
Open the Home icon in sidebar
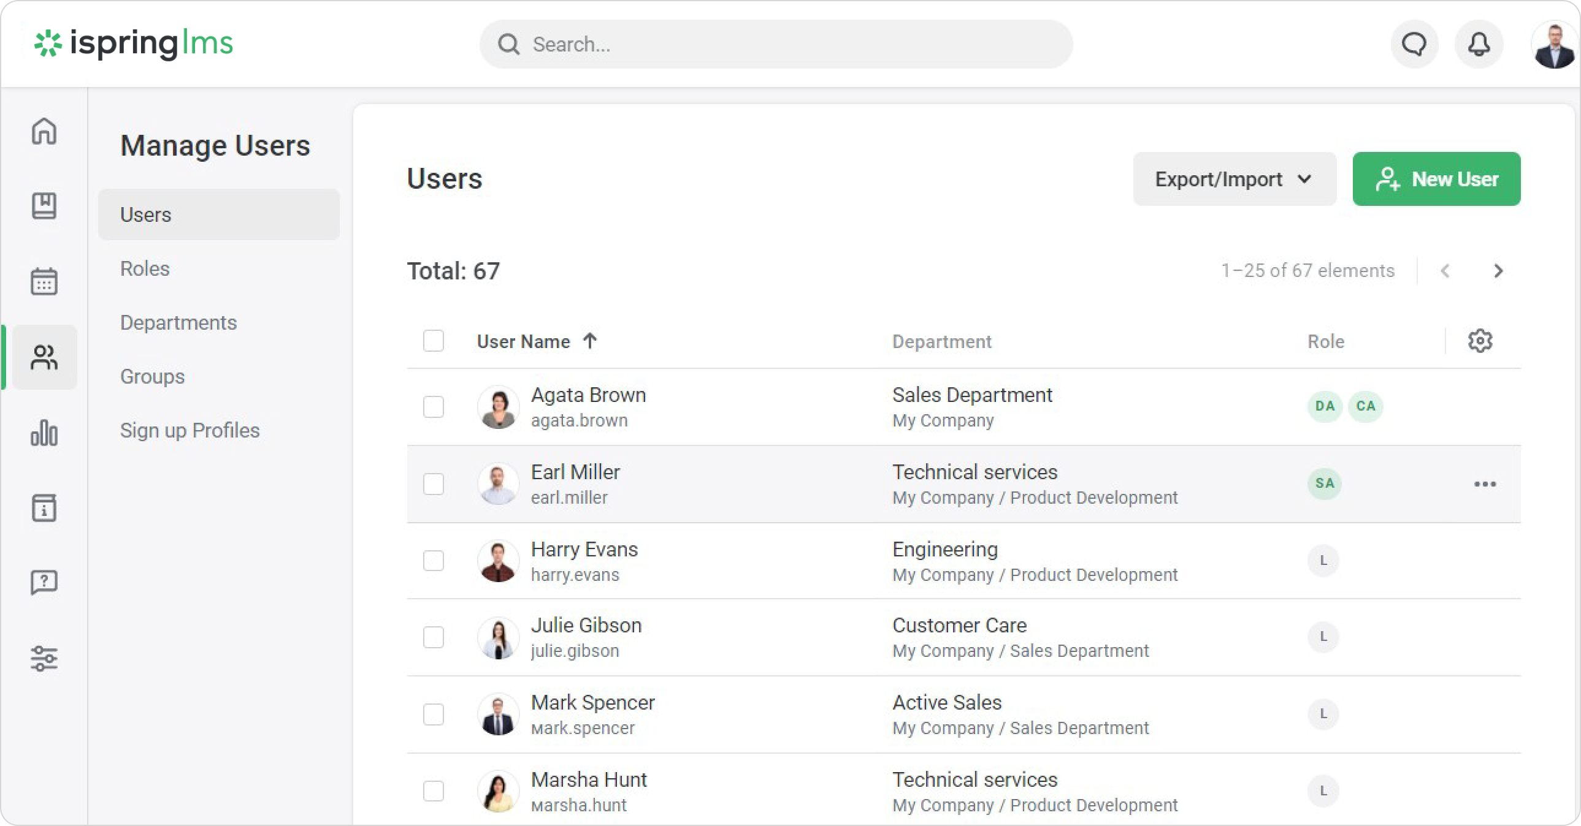point(44,131)
